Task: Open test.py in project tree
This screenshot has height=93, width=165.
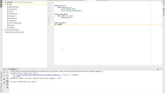Action: pyautogui.click(x=11, y=25)
